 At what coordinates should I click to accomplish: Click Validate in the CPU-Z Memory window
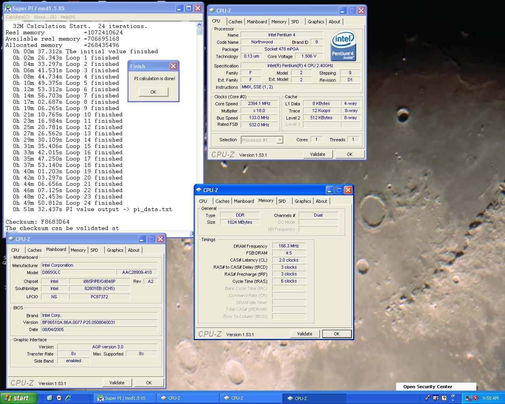tap(305, 334)
